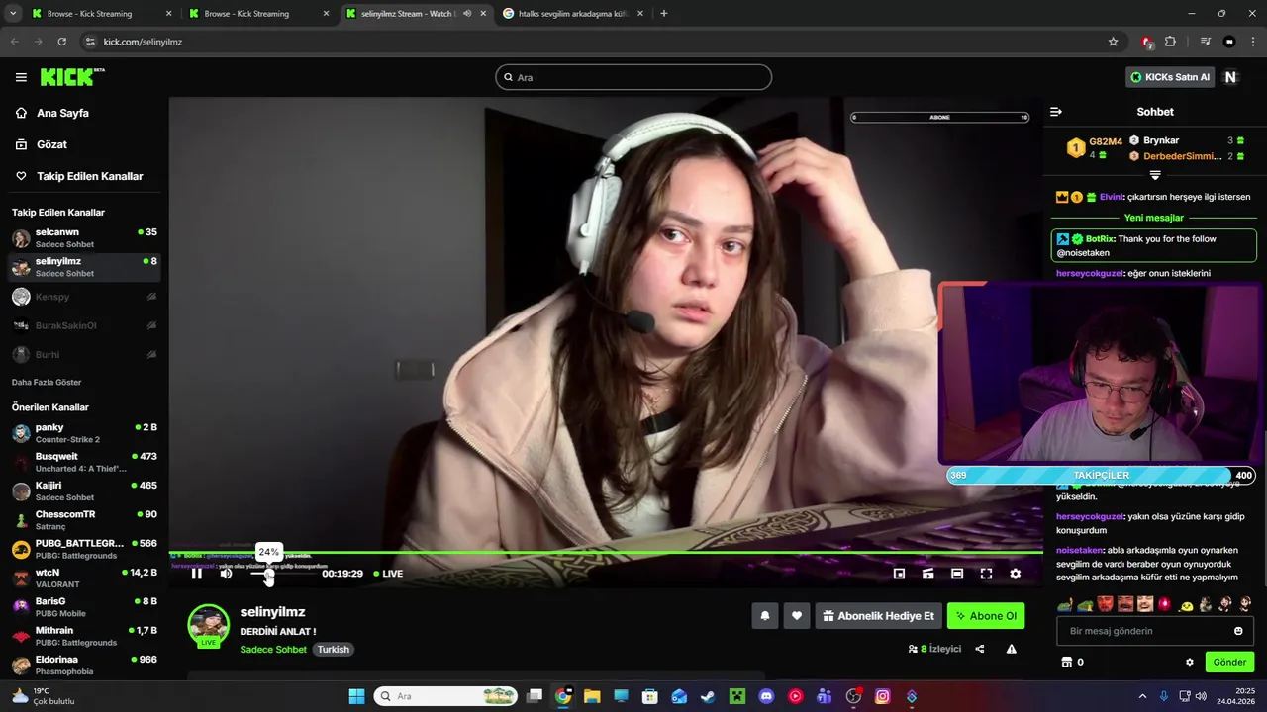
Task: Open browser extensions puzzle icon
Action: (1170, 42)
